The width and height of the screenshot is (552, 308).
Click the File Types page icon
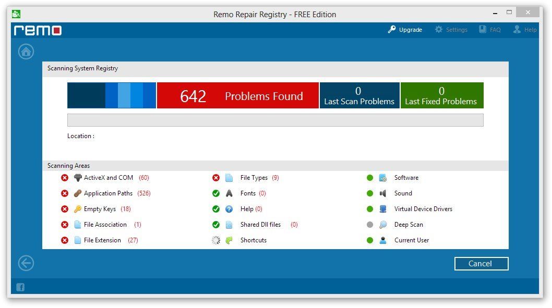coord(229,178)
